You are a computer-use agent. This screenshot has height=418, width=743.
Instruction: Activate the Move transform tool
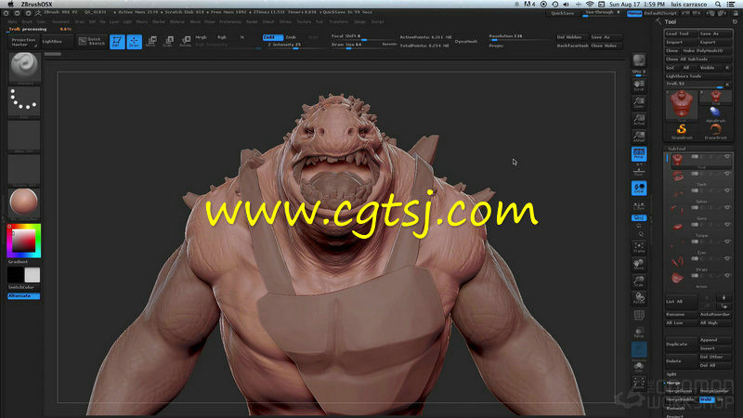tap(151, 42)
